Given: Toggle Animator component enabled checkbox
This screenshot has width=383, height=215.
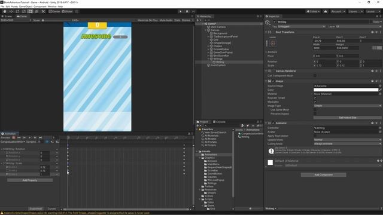Looking at the screenshot, I should pos(273,124).
